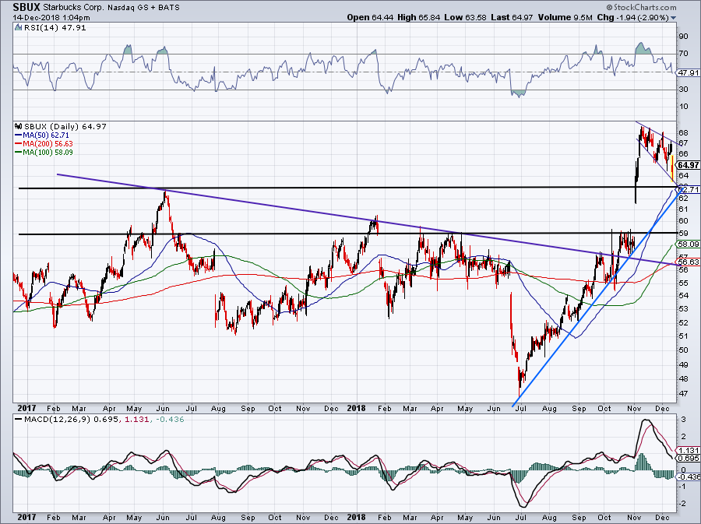Viewport: 701px width, 524px height.
Task: Click the Nasdaq GS + BATS exchange label
Action: (143, 8)
